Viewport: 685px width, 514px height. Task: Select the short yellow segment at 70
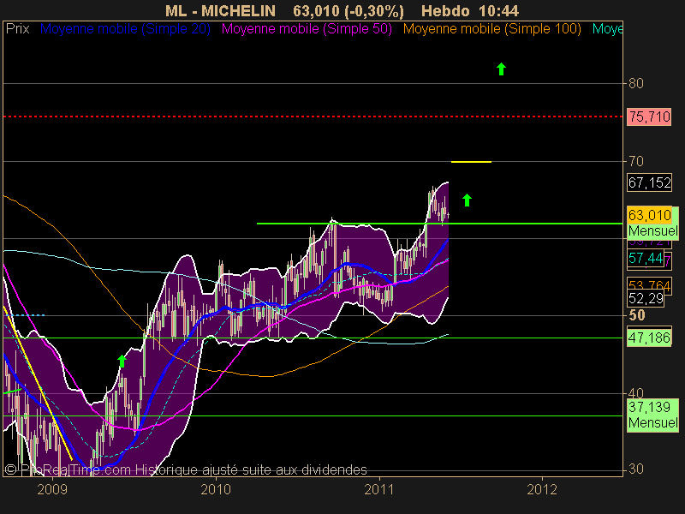(471, 162)
